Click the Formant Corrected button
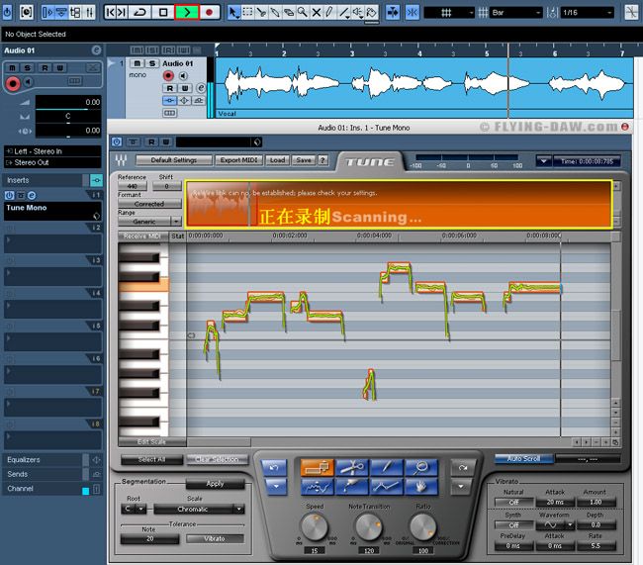643x565 pixels. click(149, 204)
